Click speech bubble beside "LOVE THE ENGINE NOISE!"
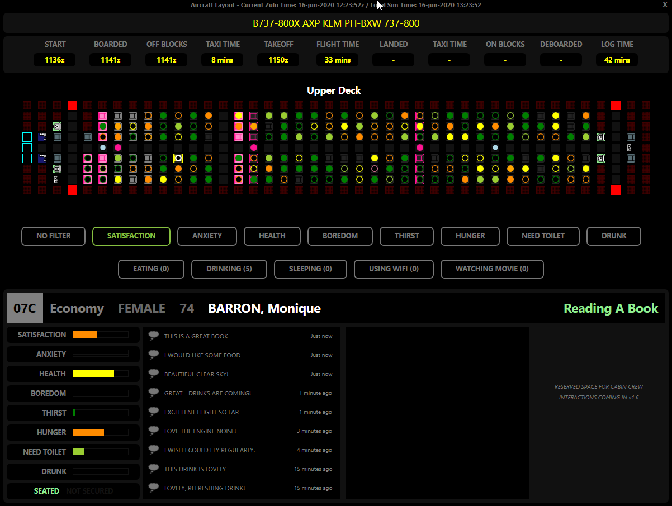 click(154, 431)
